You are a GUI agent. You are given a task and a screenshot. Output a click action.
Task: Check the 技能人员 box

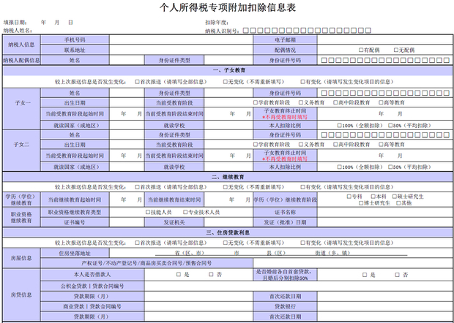pyautogui.click(x=148, y=213)
